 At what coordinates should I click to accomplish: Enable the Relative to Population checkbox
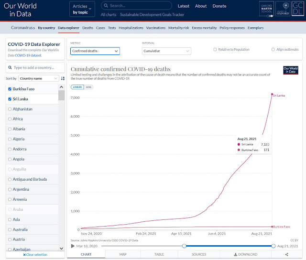pyautogui.click(x=216, y=49)
